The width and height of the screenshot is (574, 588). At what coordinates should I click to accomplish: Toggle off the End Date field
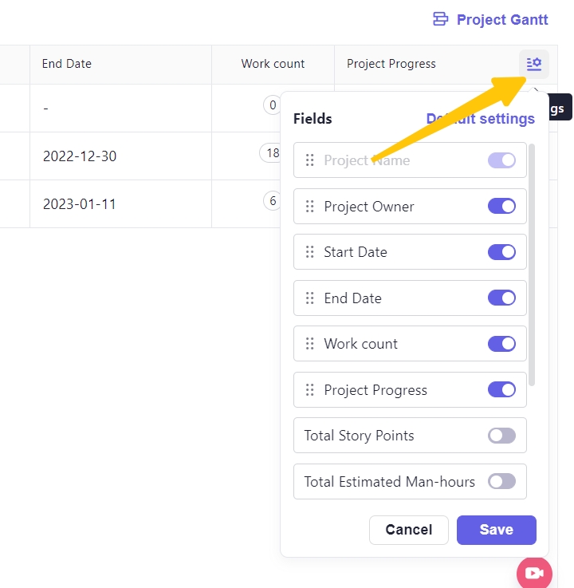[501, 298]
